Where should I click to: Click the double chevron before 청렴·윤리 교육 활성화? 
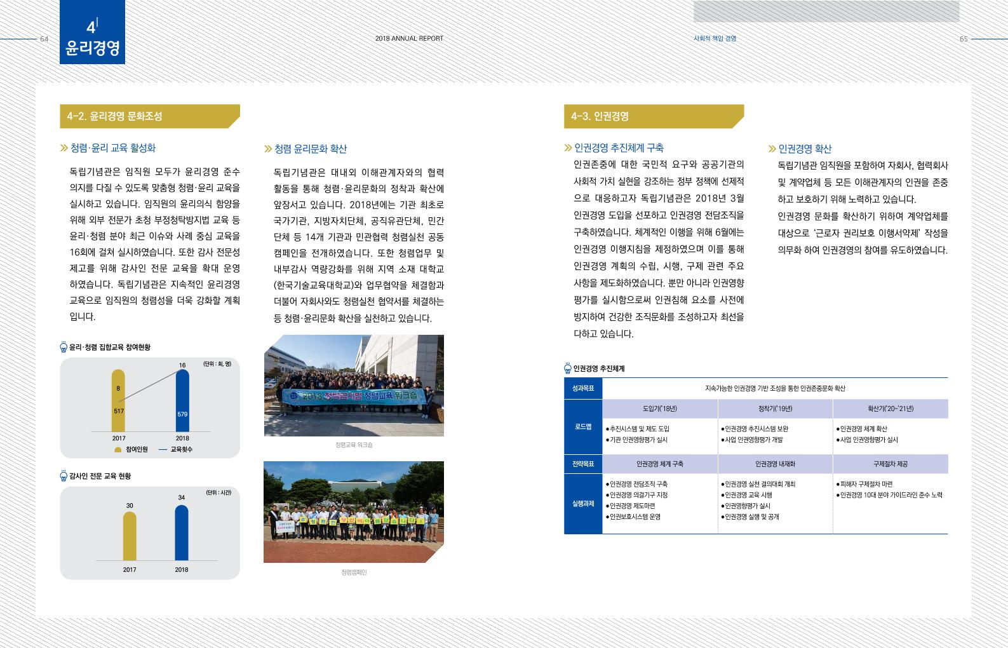click(x=64, y=148)
